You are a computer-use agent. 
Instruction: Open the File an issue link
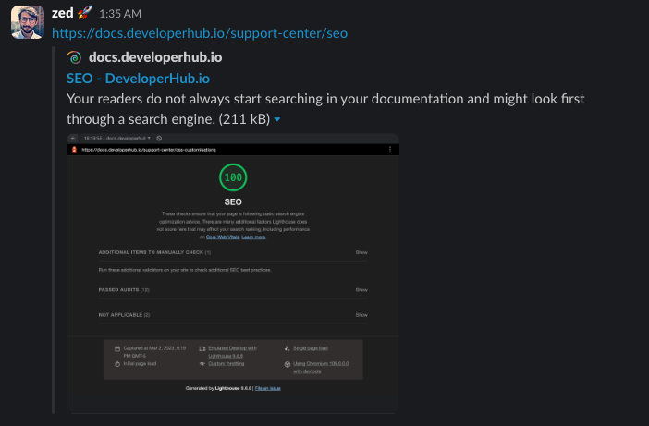coord(268,388)
